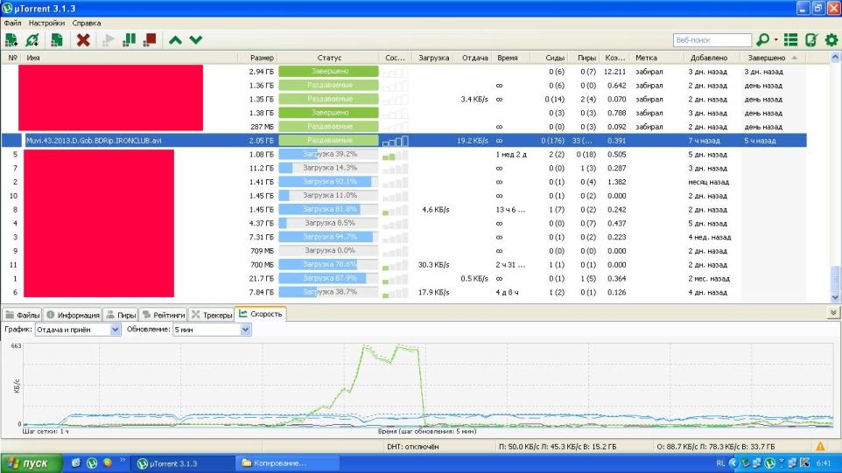Click the месяц назад added cell
The image size is (842, 473).
tap(708, 182)
